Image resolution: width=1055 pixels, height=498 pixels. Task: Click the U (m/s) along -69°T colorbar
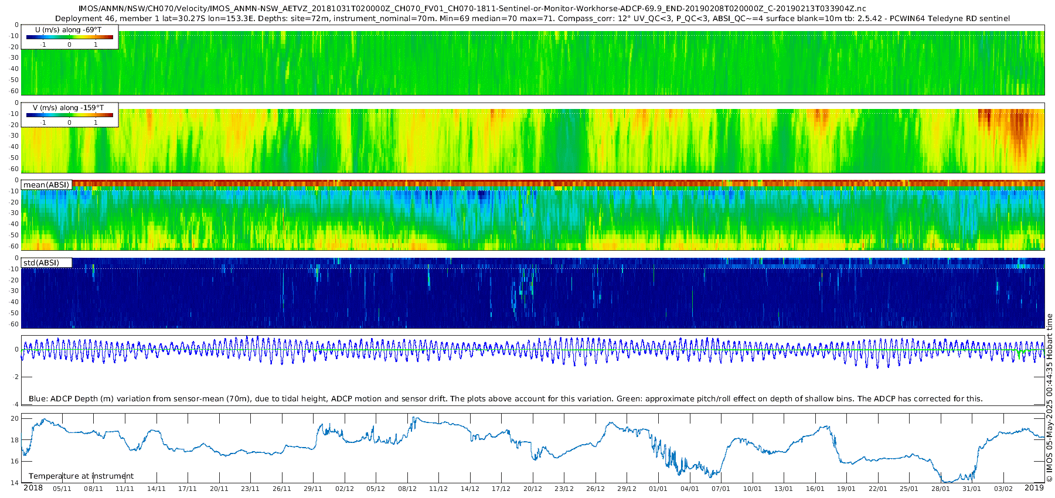70,37
